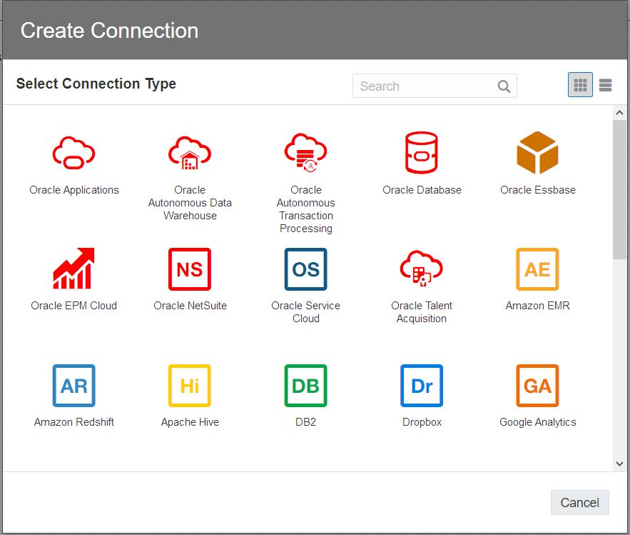Switch to grid view layout
Viewport: 630px width, 535px height.
(580, 86)
